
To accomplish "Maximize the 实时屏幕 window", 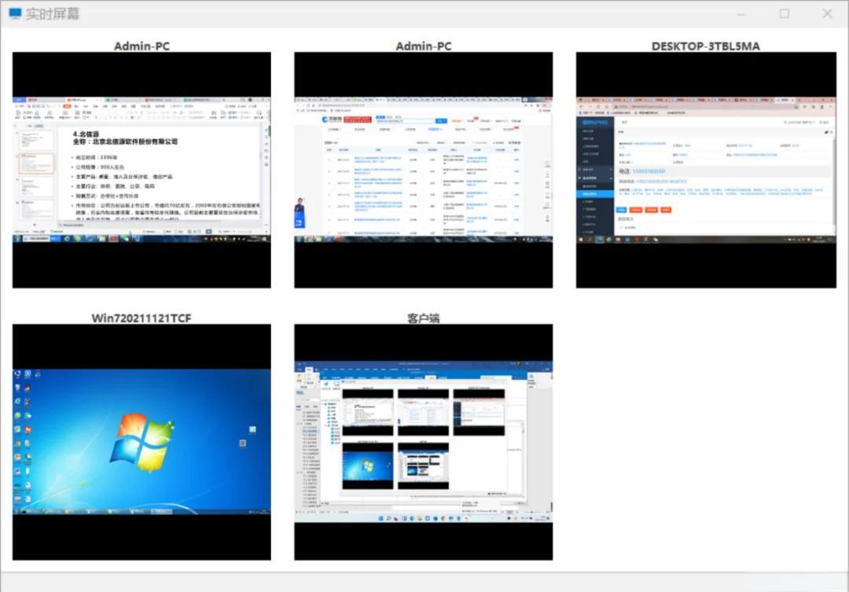I will (x=784, y=13).
